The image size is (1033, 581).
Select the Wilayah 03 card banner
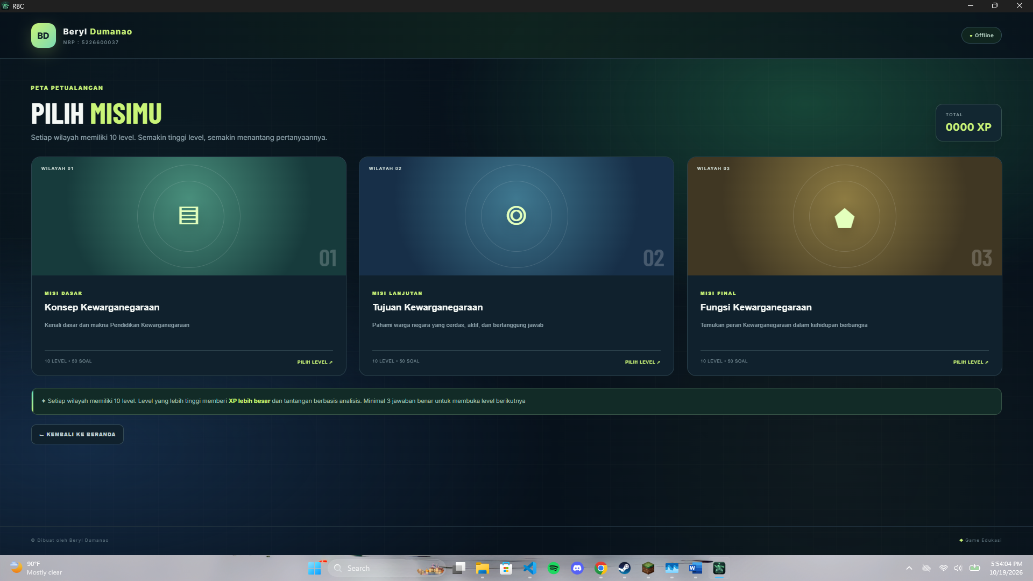coord(845,216)
